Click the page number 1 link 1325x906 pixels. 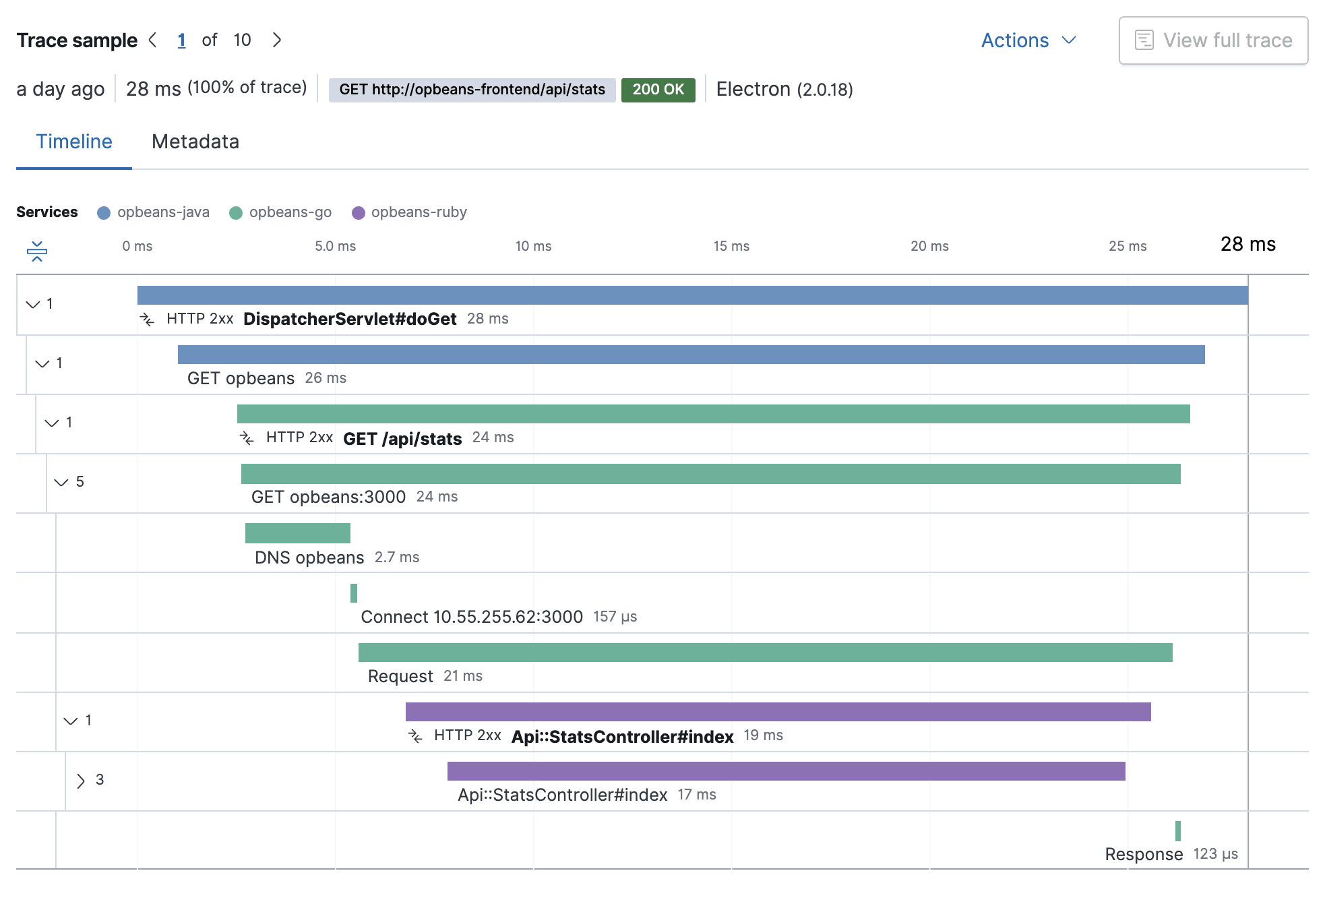[181, 40]
